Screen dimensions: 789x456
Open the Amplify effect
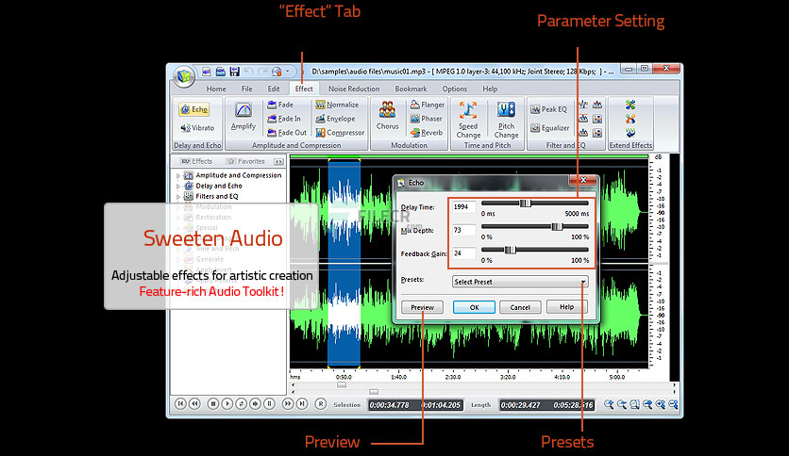(243, 117)
